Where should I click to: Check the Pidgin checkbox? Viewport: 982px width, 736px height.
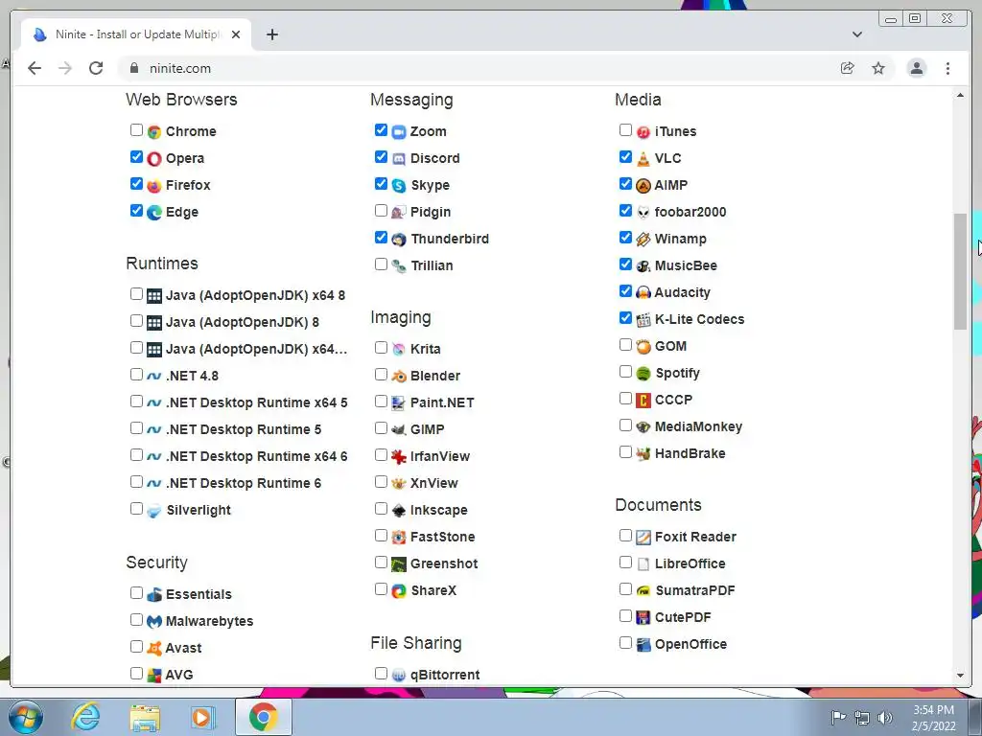(381, 210)
